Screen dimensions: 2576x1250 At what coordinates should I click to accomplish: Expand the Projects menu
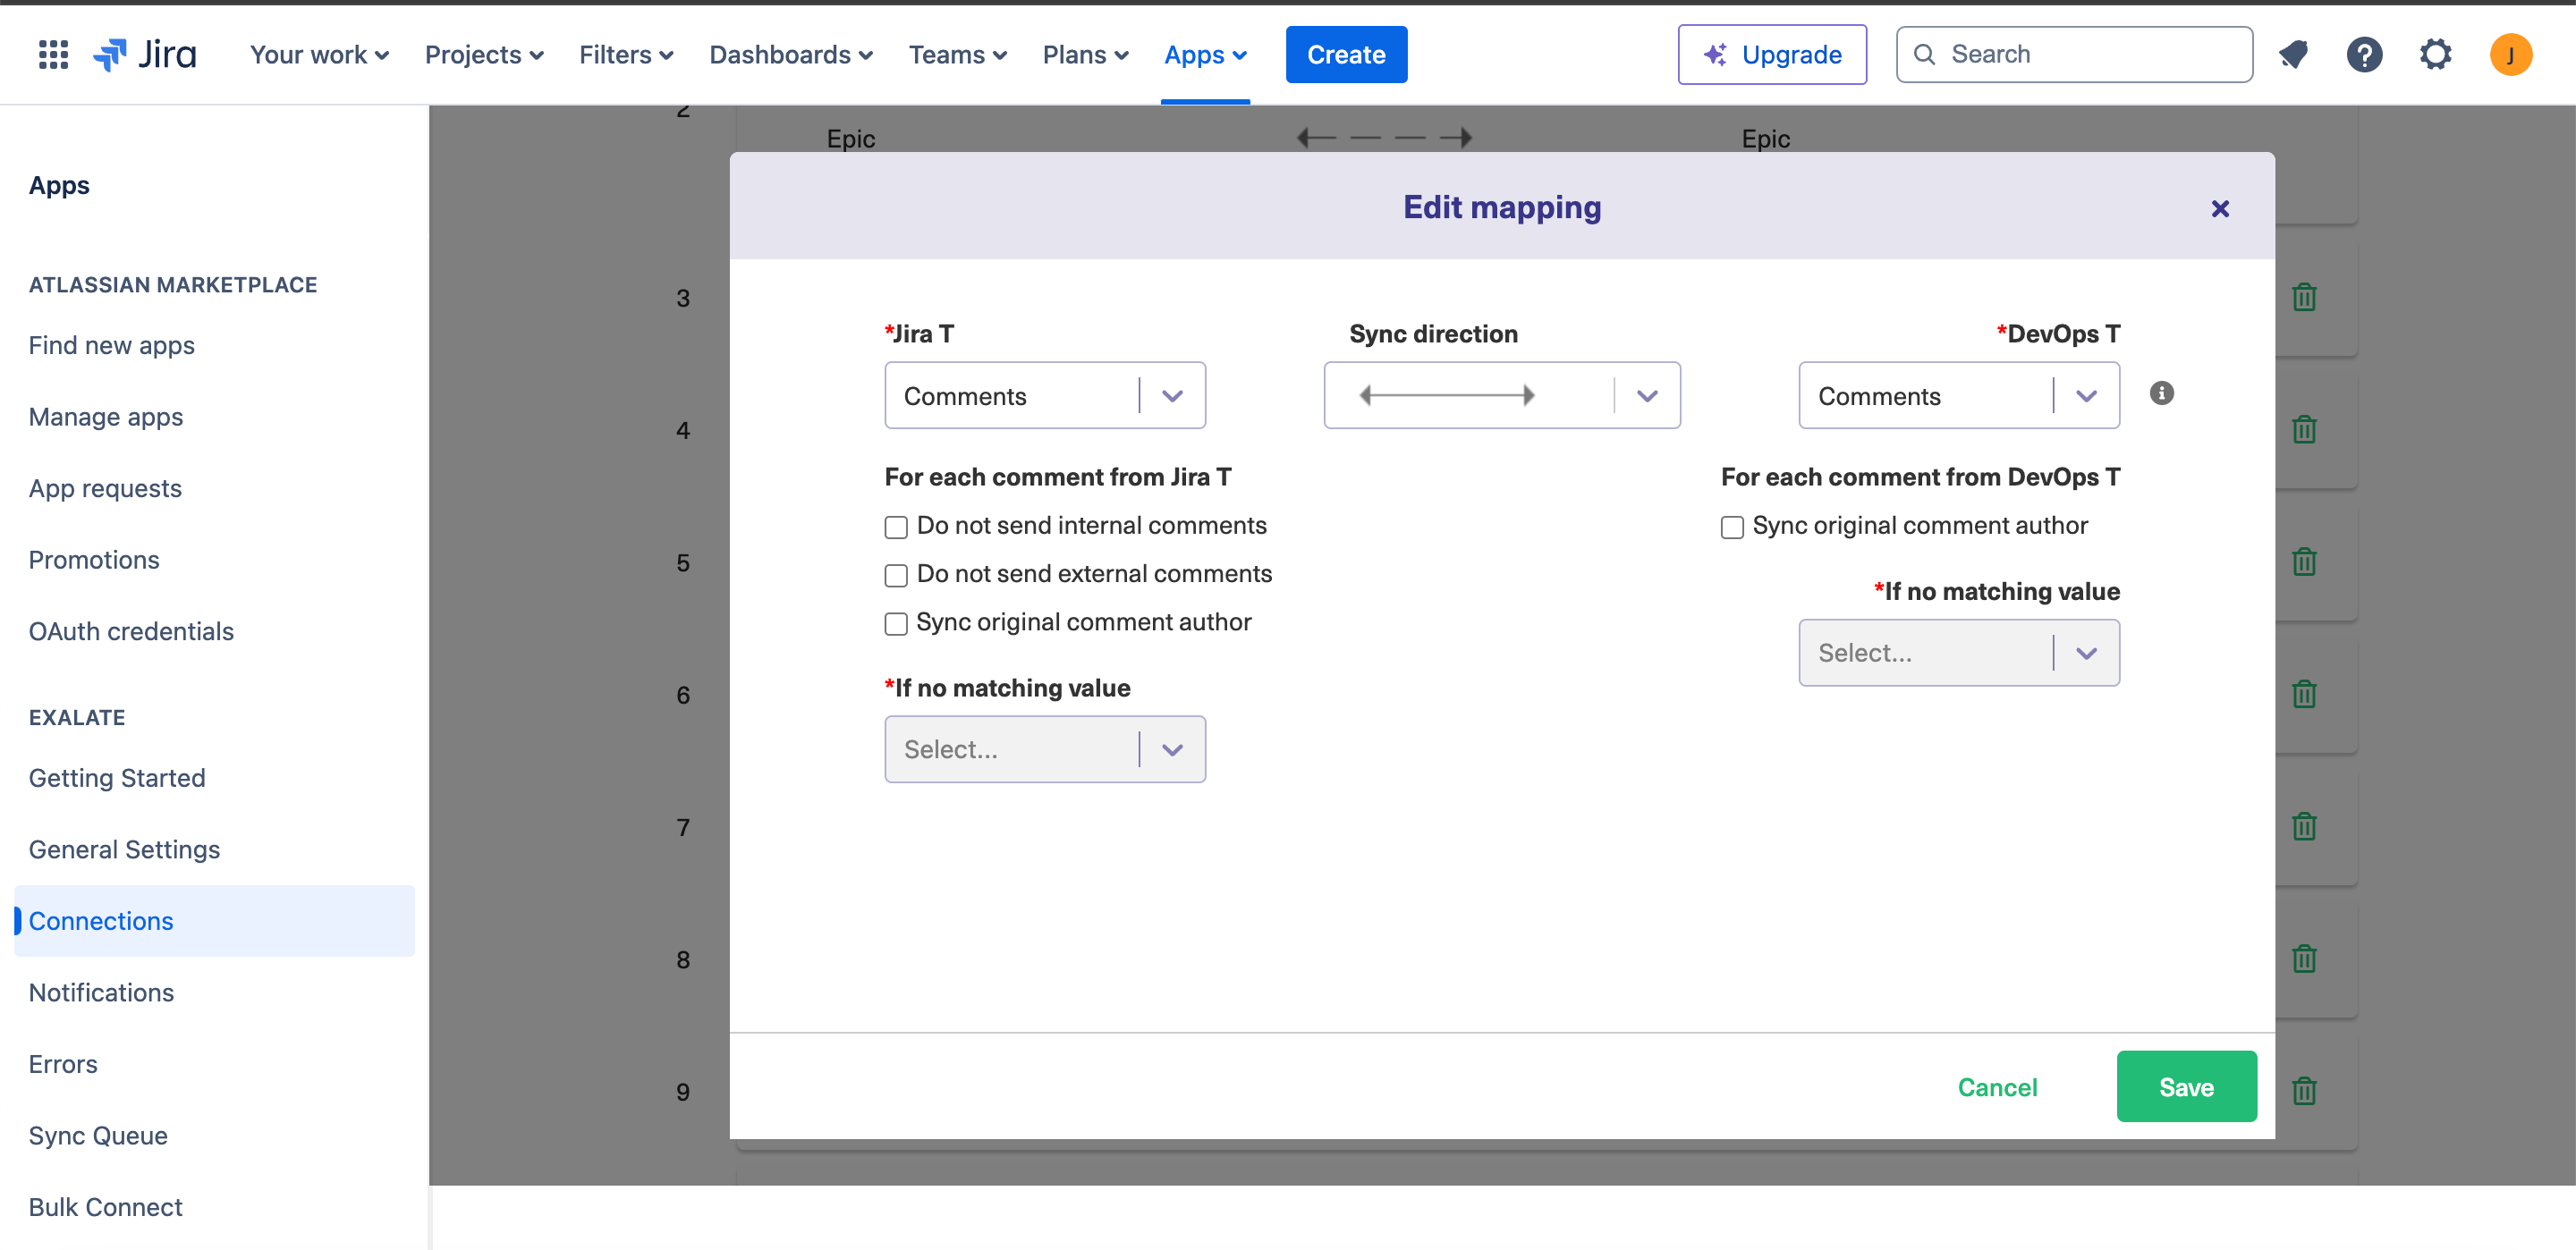pyautogui.click(x=484, y=54)
